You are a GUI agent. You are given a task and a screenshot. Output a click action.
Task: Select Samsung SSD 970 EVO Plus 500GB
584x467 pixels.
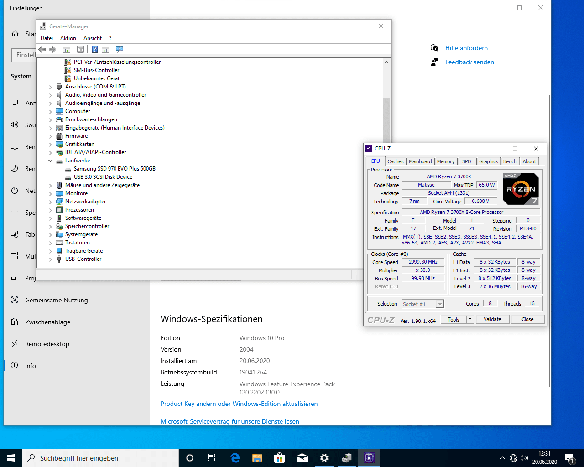tap(115, 169)
